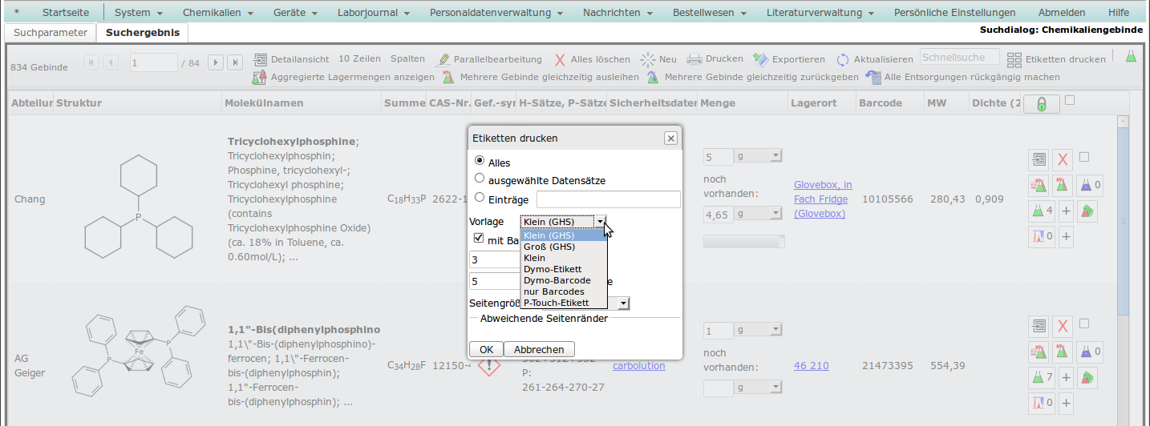This screenshot has width=1150, height=426.
Task: Choose 'P-Touch-Etikett' template option
Action: [x=556, y=303]
